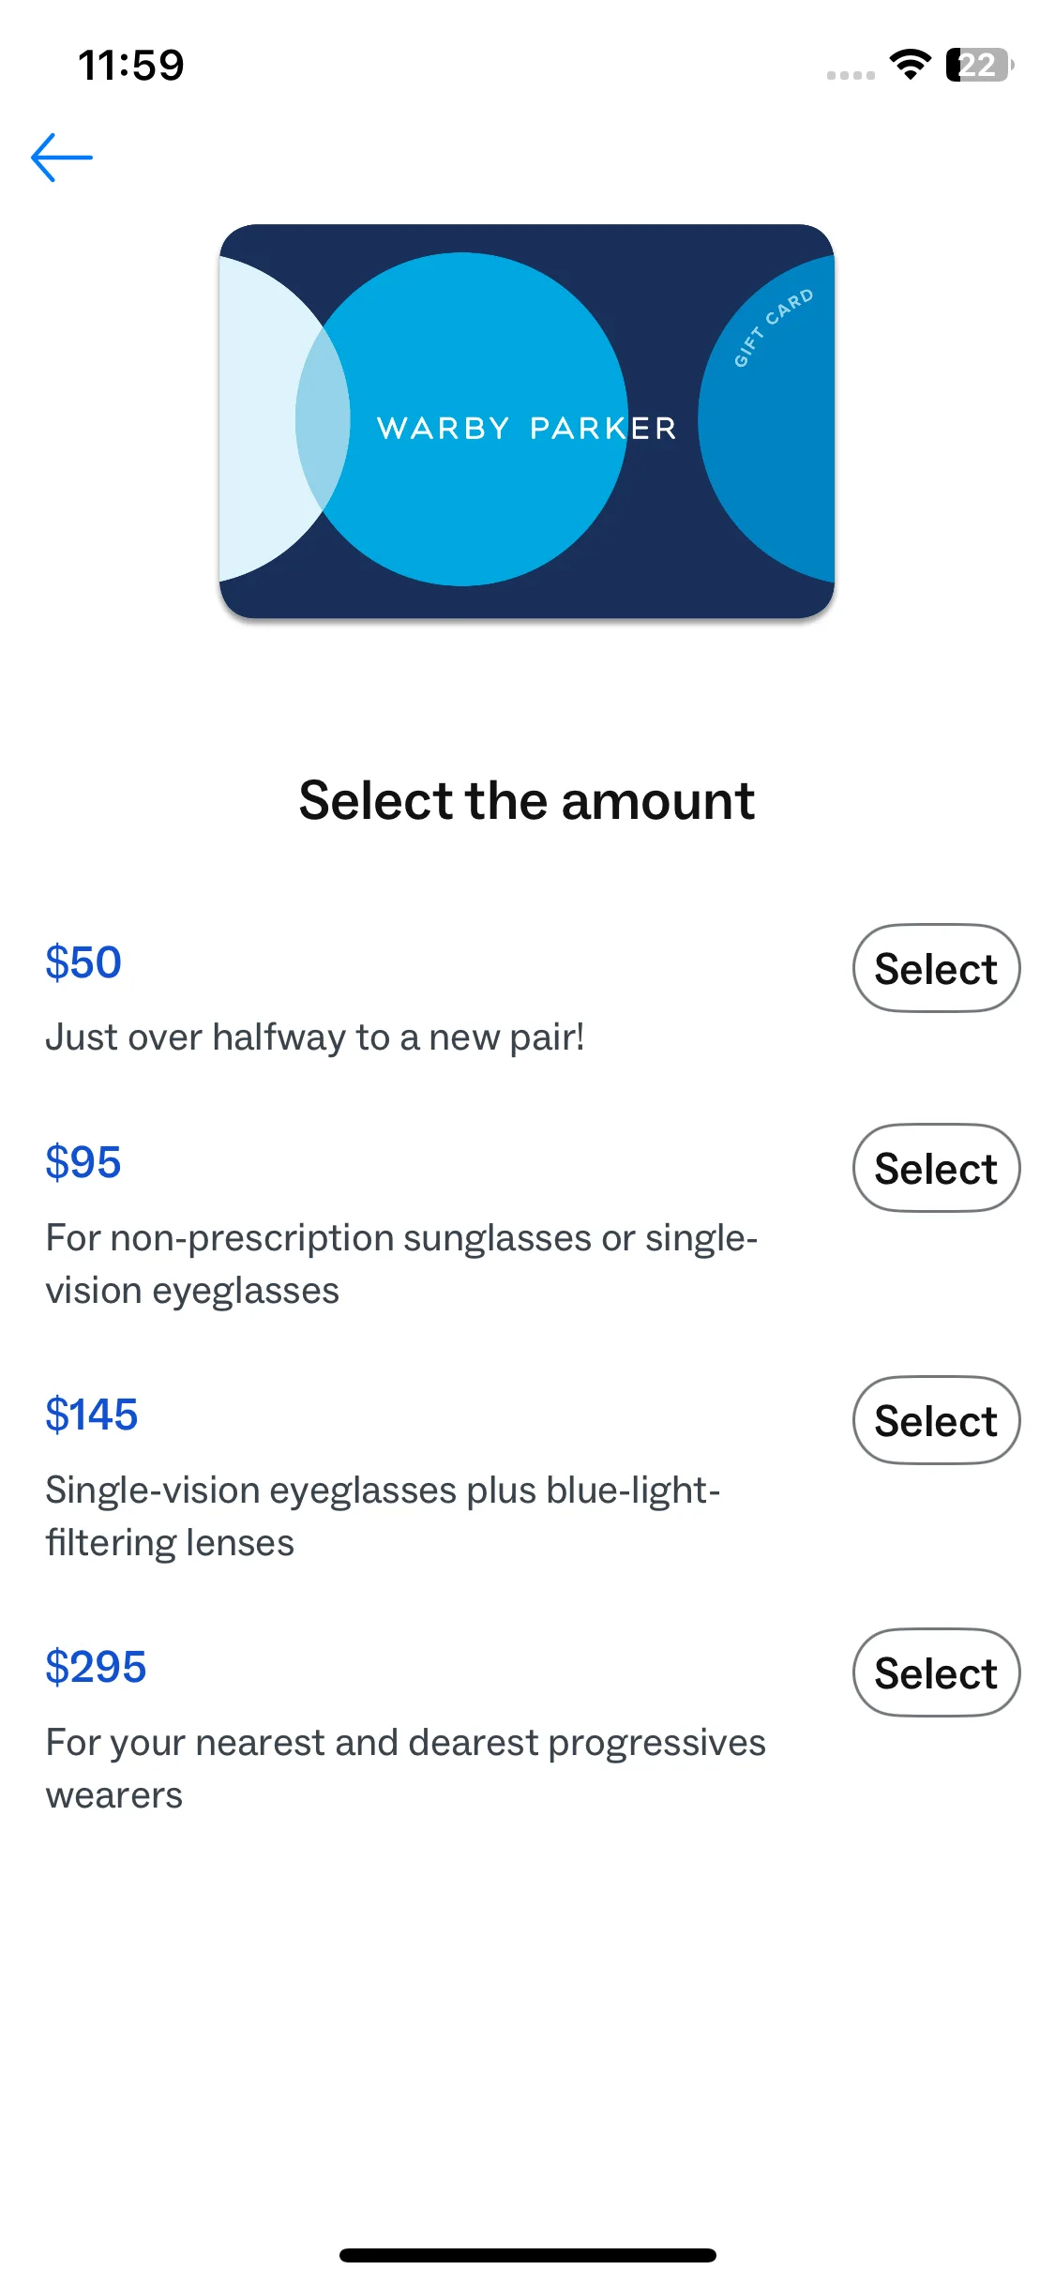
Task: Tap the $95 price label
Action: click(x=83, y=1162)
